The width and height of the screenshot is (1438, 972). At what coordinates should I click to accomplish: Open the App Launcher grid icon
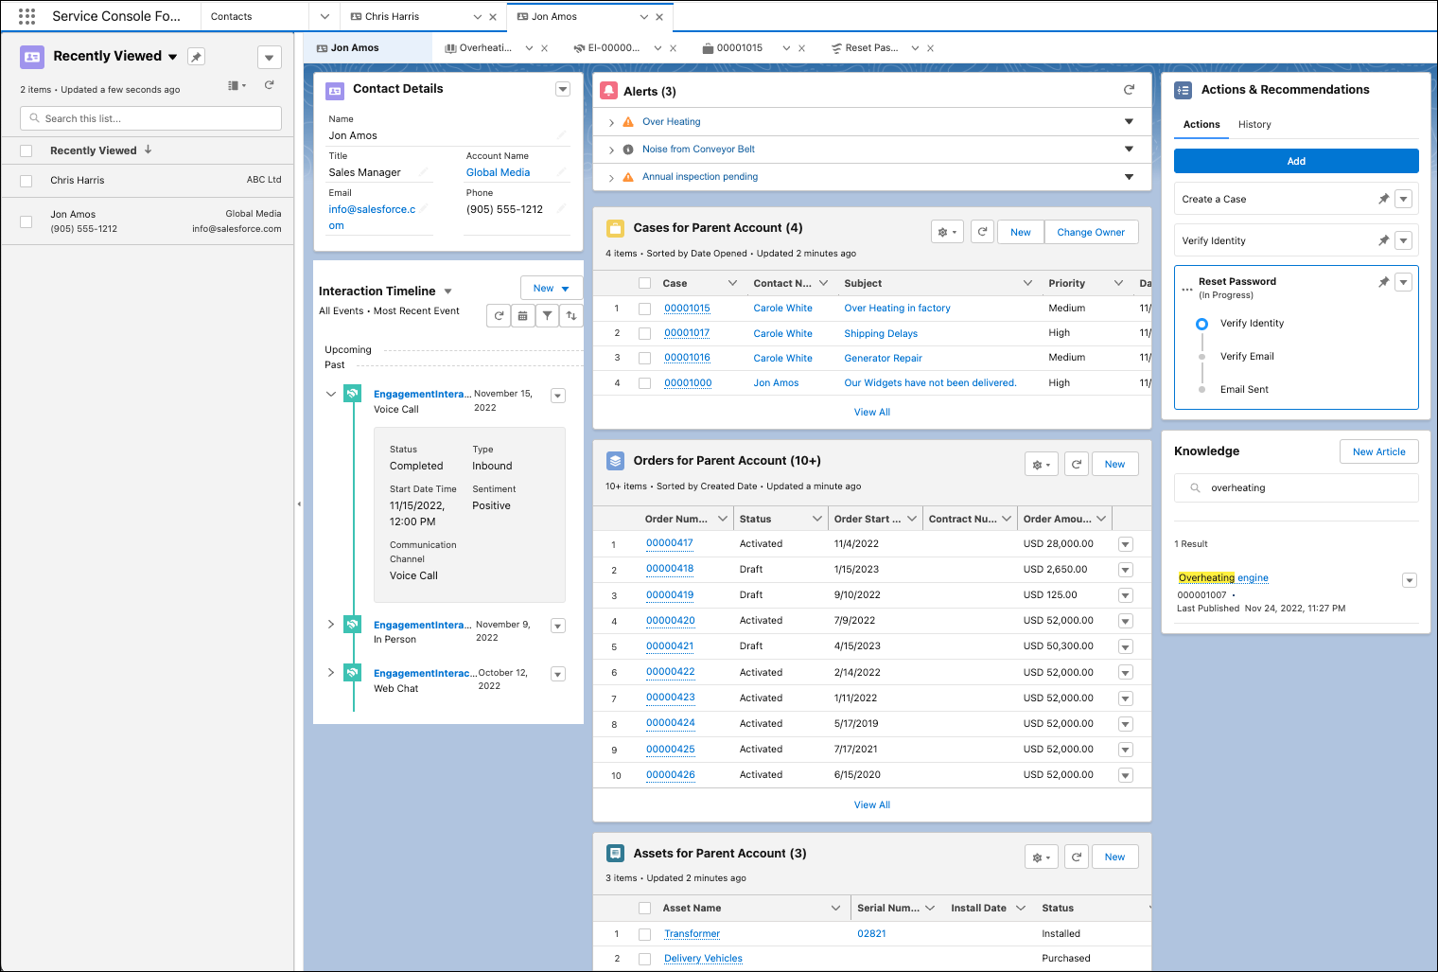coord(26,15)
